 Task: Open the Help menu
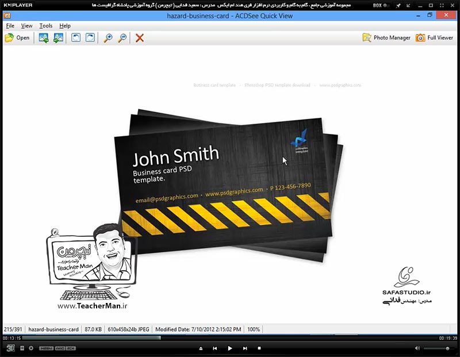[65, 26]
